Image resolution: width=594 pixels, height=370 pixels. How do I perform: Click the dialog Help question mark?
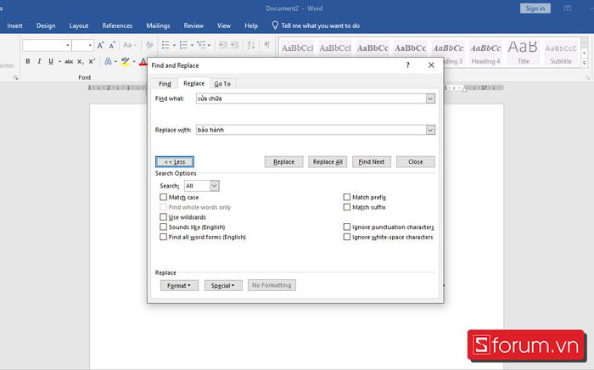pos(407,65)
